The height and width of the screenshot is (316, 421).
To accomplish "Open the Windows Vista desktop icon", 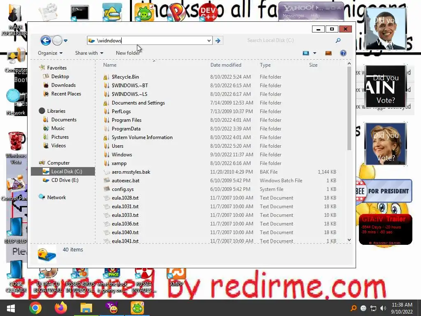I will click(x=16, y=148).
